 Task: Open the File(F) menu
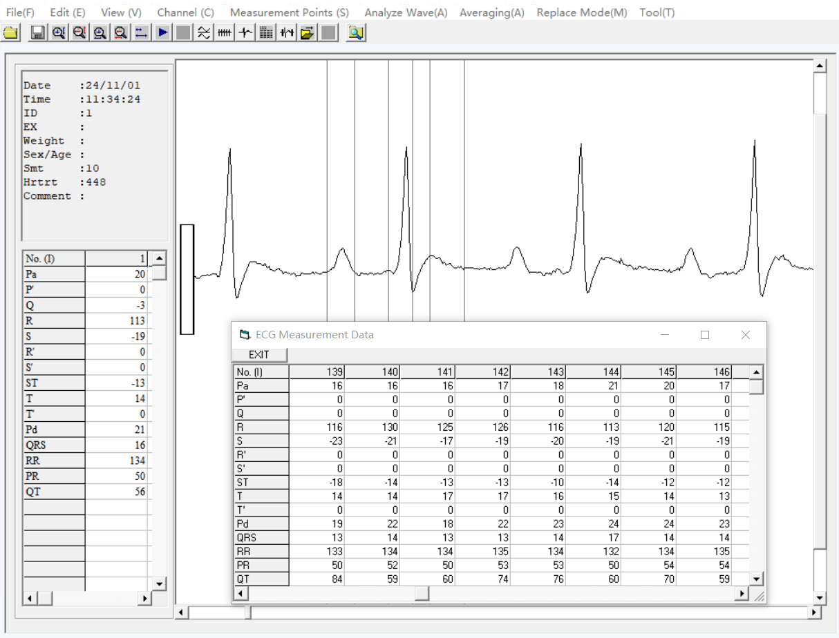point(20,12)
